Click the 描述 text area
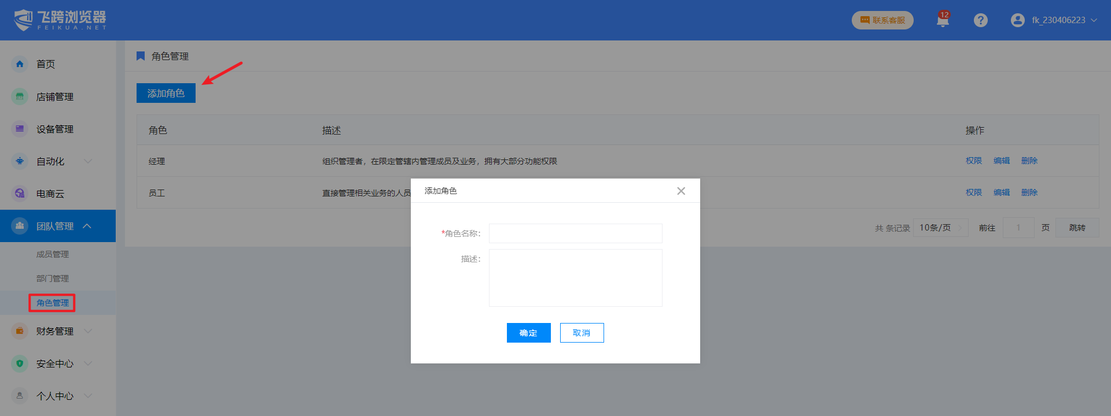 pyautogui.click(x=575, y=278)
